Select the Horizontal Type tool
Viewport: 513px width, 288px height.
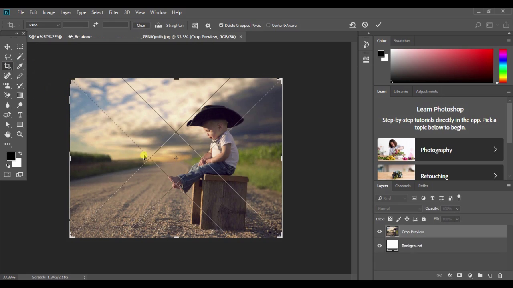point(20,115)
